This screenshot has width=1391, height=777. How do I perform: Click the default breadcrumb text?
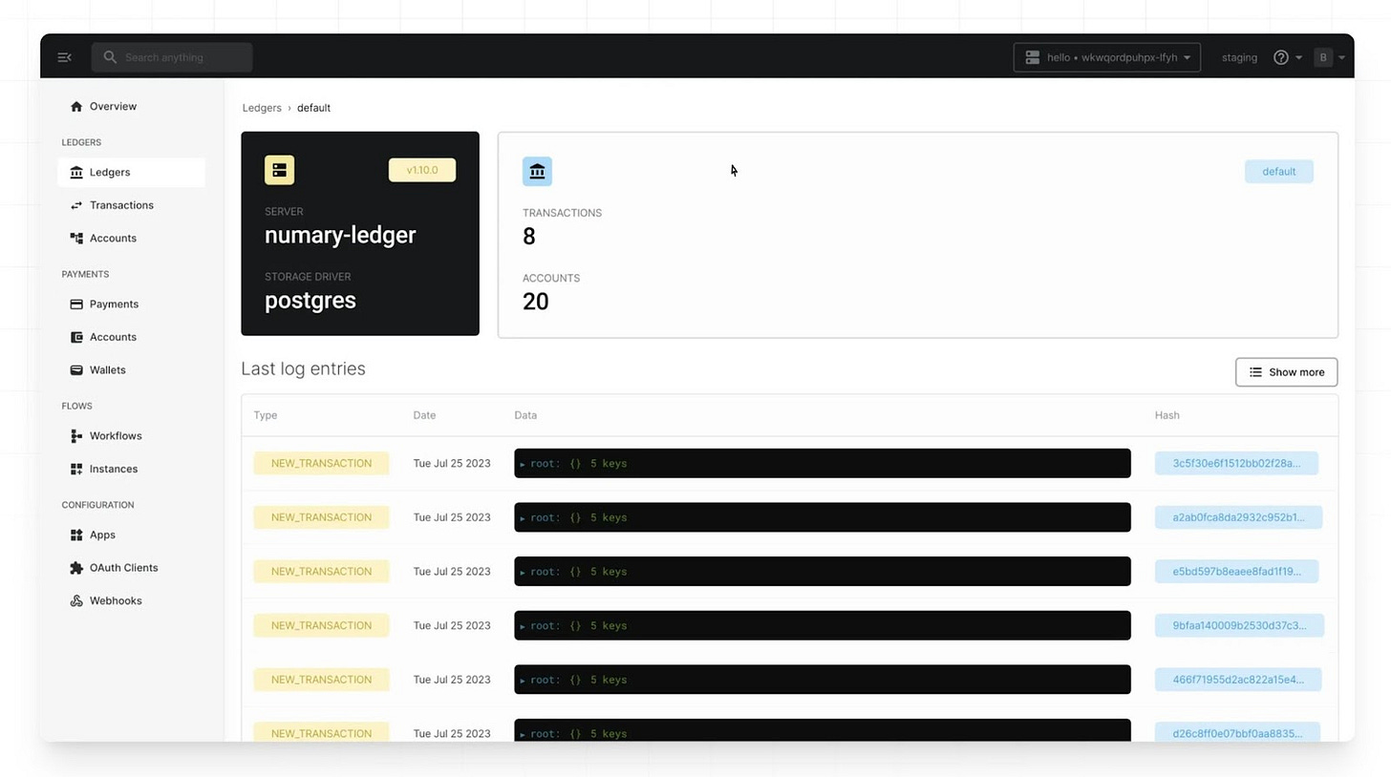(x=313, y=108)
